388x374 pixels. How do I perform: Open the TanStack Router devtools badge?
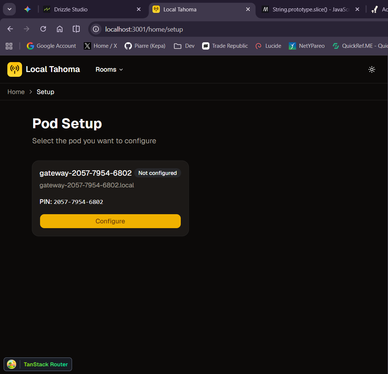[38, 364]
